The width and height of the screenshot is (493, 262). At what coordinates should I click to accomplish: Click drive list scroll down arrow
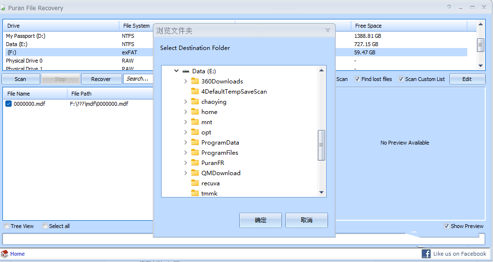[480, 65]
